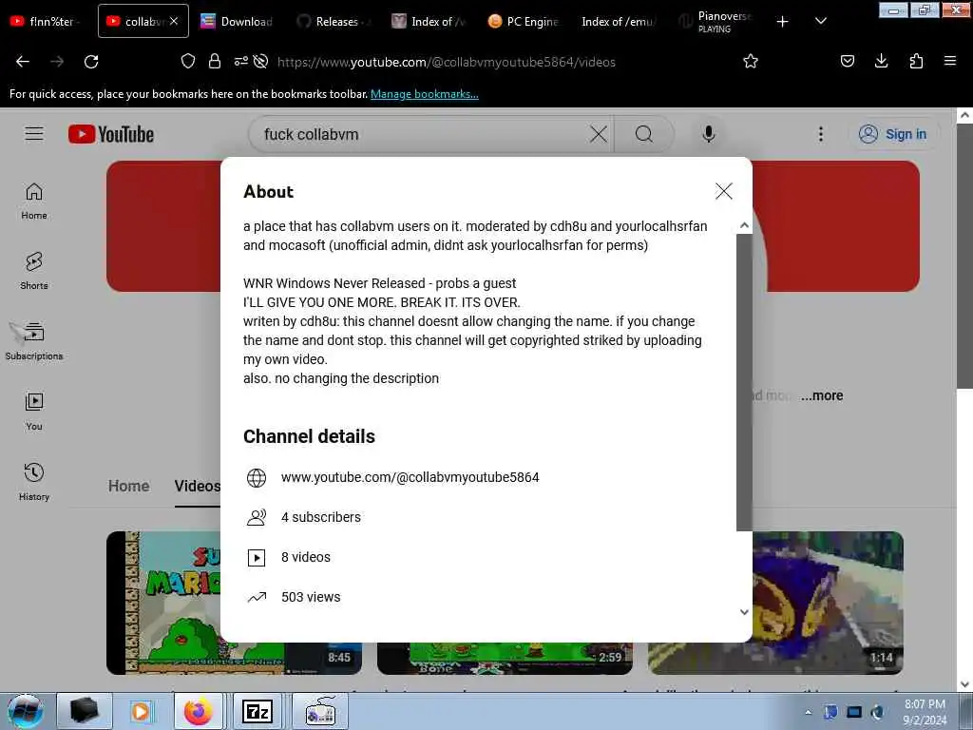Click the About dialog scrollbar thumb

(x=744, y=382)
